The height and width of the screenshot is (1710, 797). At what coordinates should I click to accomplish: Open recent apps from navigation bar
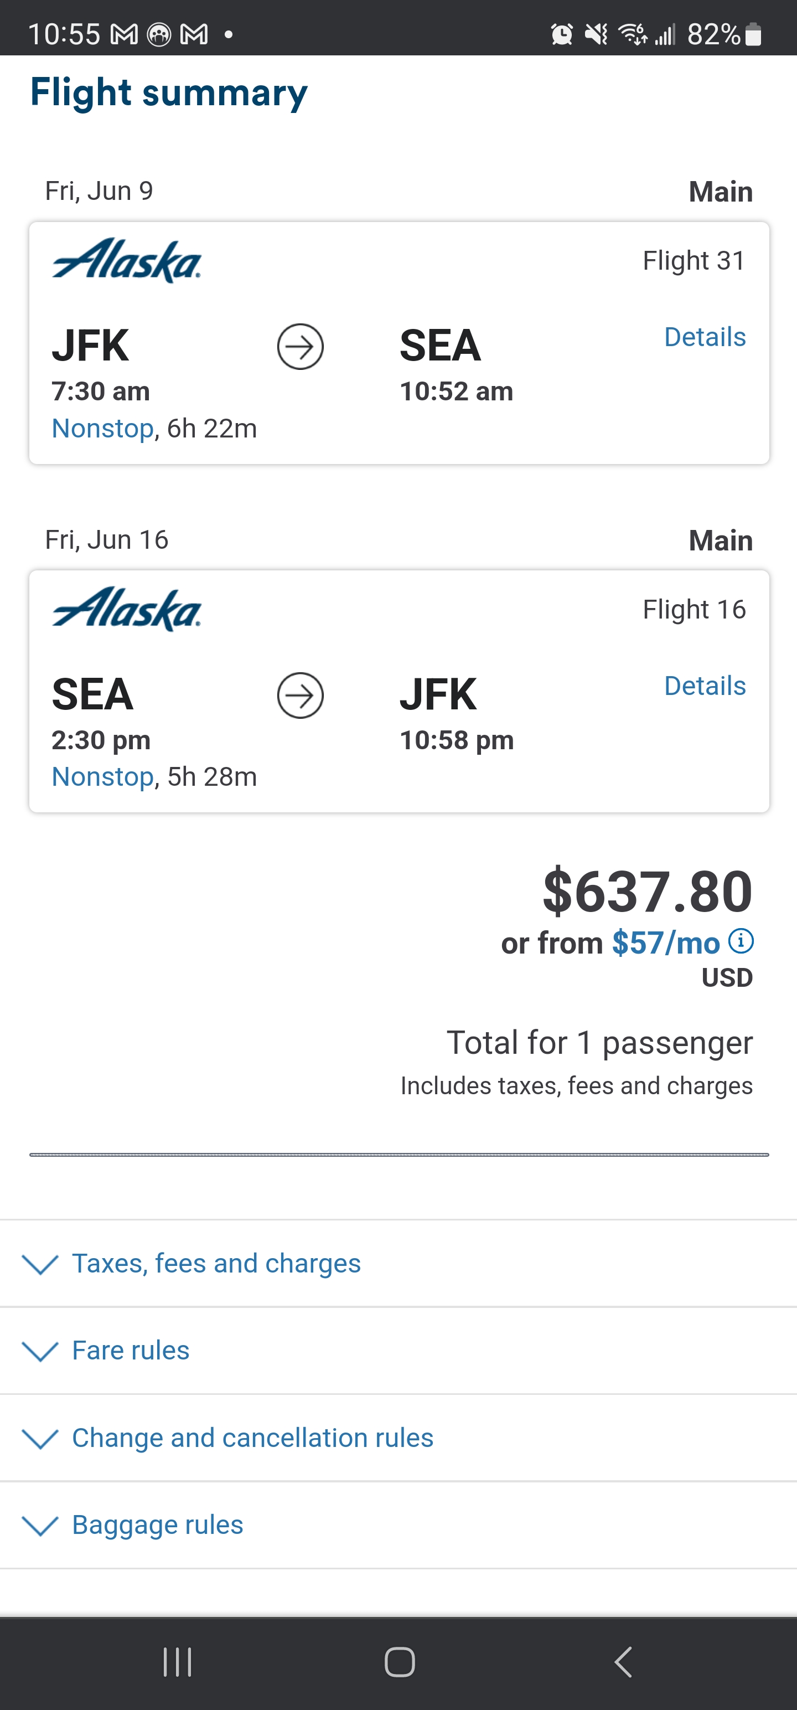coord(177,1662)
